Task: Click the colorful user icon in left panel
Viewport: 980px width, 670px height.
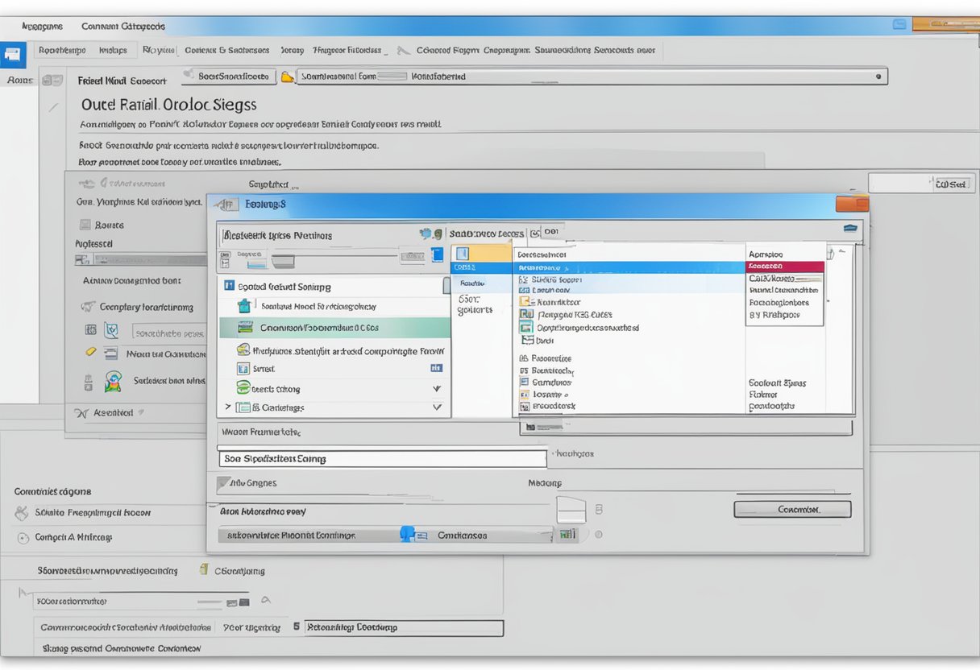Action: pos(113,381)
